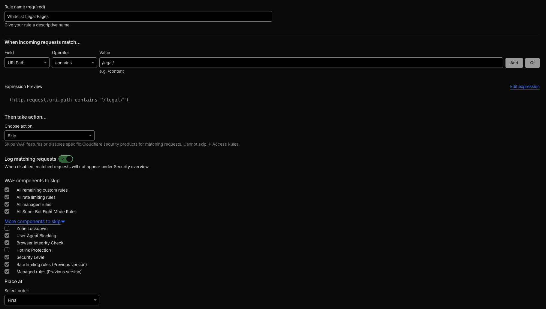
Task: Uncheck Security Level
Action: (7, 257)
